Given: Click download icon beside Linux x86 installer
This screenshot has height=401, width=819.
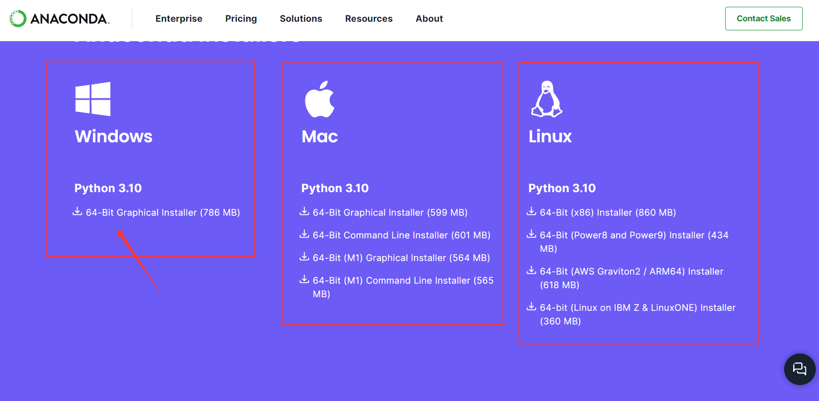Looking at the screenshot, I should (x=531, y=212).
